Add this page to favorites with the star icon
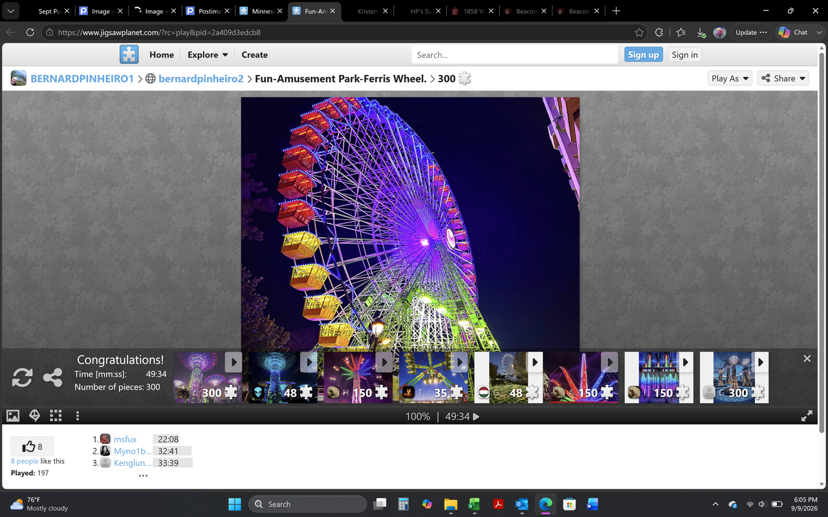Image resolution: width=828 pixels, height=517 pixels. [639, 32]
